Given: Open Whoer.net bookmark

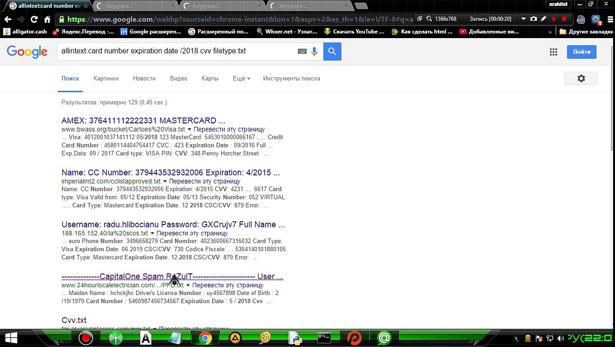Looking at the screenshot, I should (x=287, y=32).
